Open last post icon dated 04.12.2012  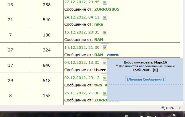(x=105, y=63)
